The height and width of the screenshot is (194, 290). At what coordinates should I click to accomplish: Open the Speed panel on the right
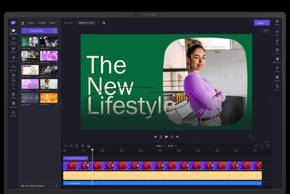pos(277,68)
